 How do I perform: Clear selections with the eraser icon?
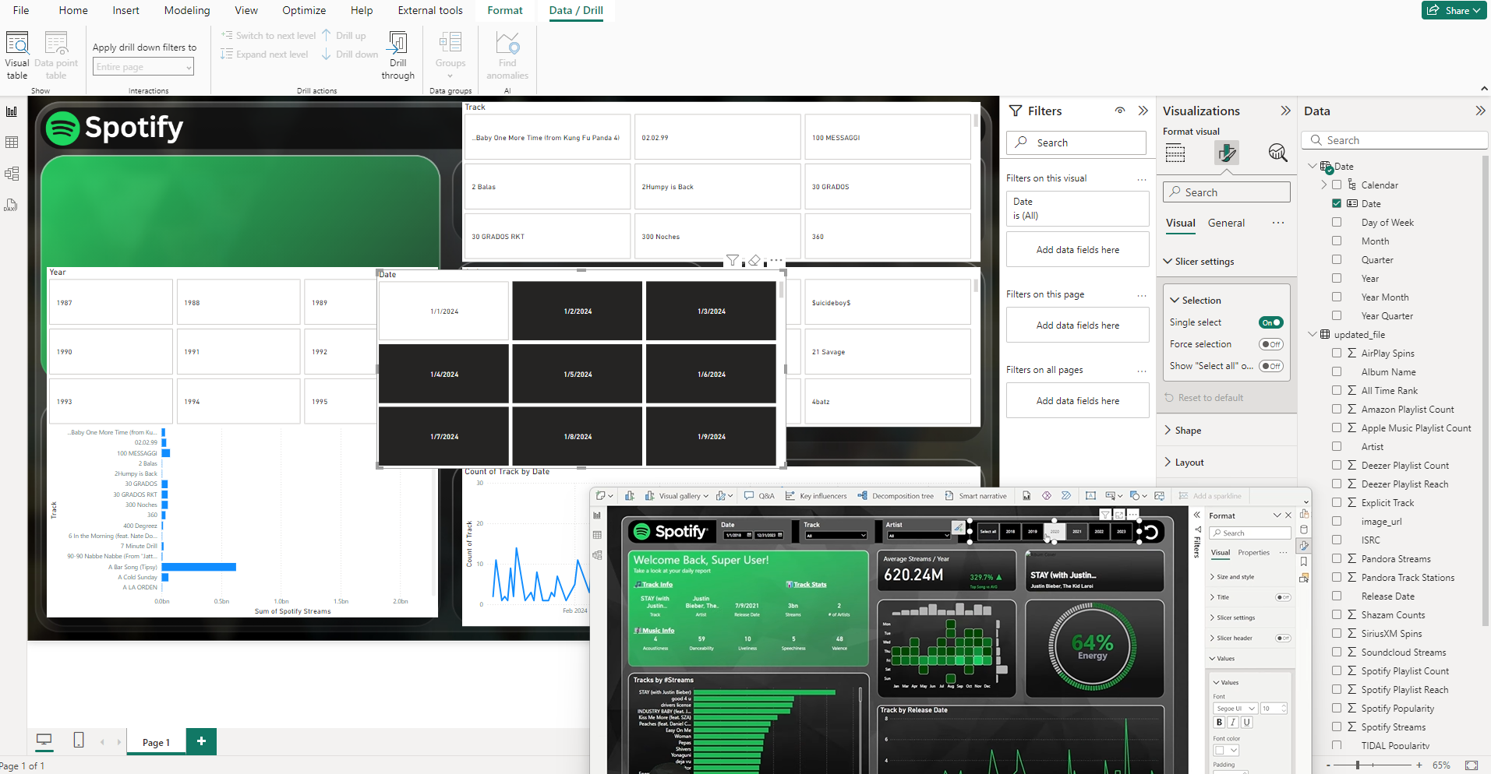(754, 260)
